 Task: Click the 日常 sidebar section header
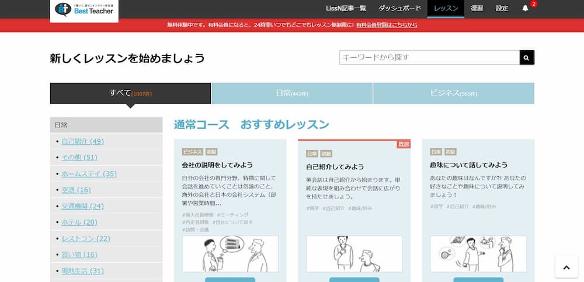106,125
